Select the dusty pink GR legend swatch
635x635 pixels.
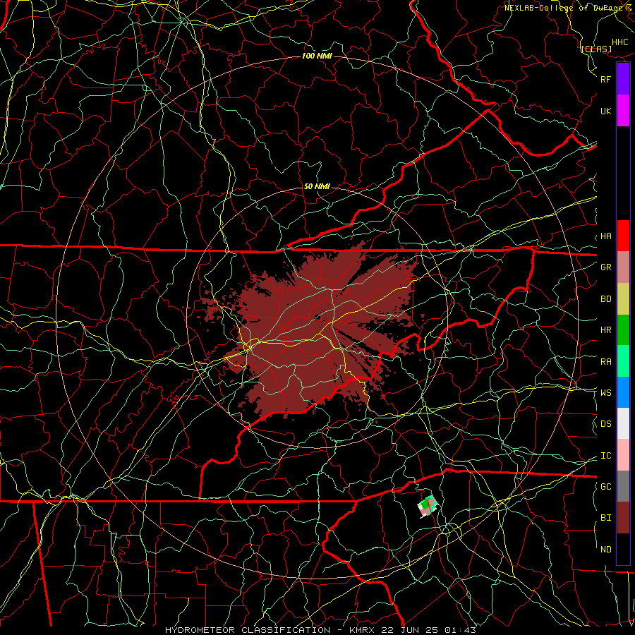[623, 267]
